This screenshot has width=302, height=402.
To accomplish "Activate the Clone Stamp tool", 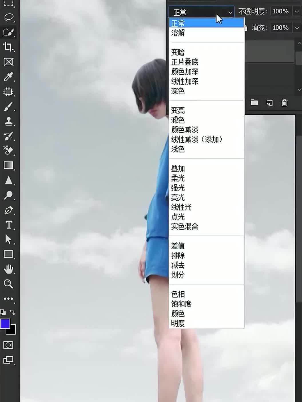I will click(x=9, y=122).
